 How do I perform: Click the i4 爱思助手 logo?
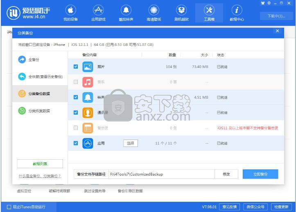point(28,13)
